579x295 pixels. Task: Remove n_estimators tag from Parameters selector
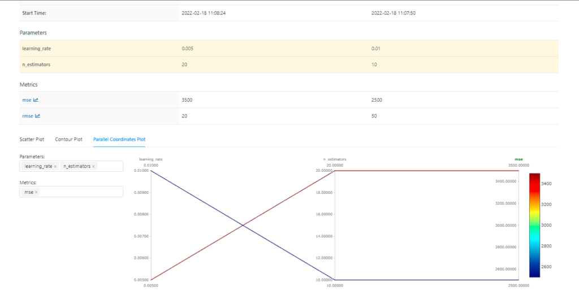[x=93, y=166]
